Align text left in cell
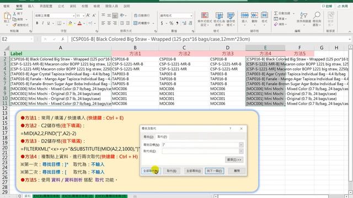The height and width of the screenshot is (198, 353). 103,23
